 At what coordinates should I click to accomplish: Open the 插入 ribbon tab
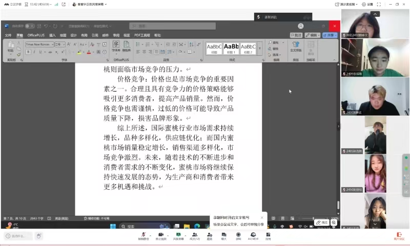coord(52,35)
